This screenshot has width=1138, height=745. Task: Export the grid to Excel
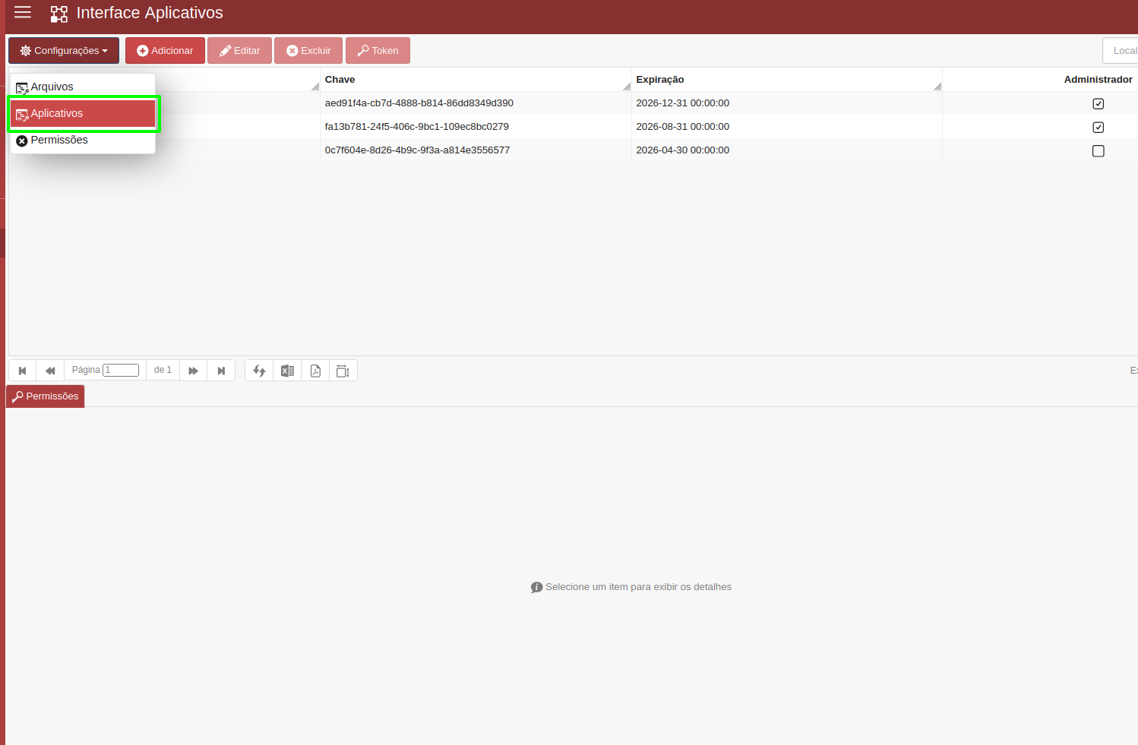coord(287,371)
